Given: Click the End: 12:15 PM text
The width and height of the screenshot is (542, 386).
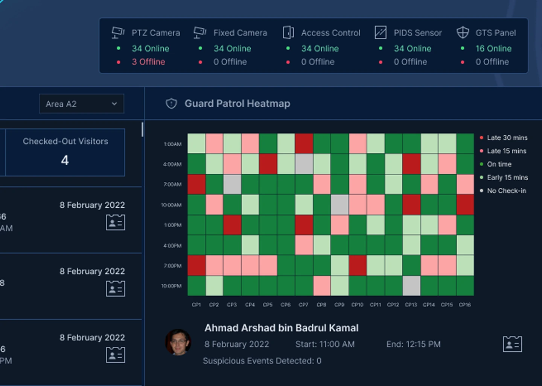Looking at the screenshot, I should (413, 344).
